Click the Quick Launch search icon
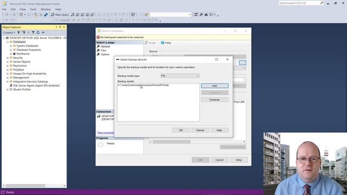The height and width of the screenshot is (195, 347). point(322,3)
